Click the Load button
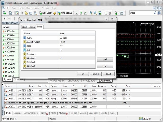The height and width of the screenshot is (122, 163). pyautogui.click(x=105, y=59)
